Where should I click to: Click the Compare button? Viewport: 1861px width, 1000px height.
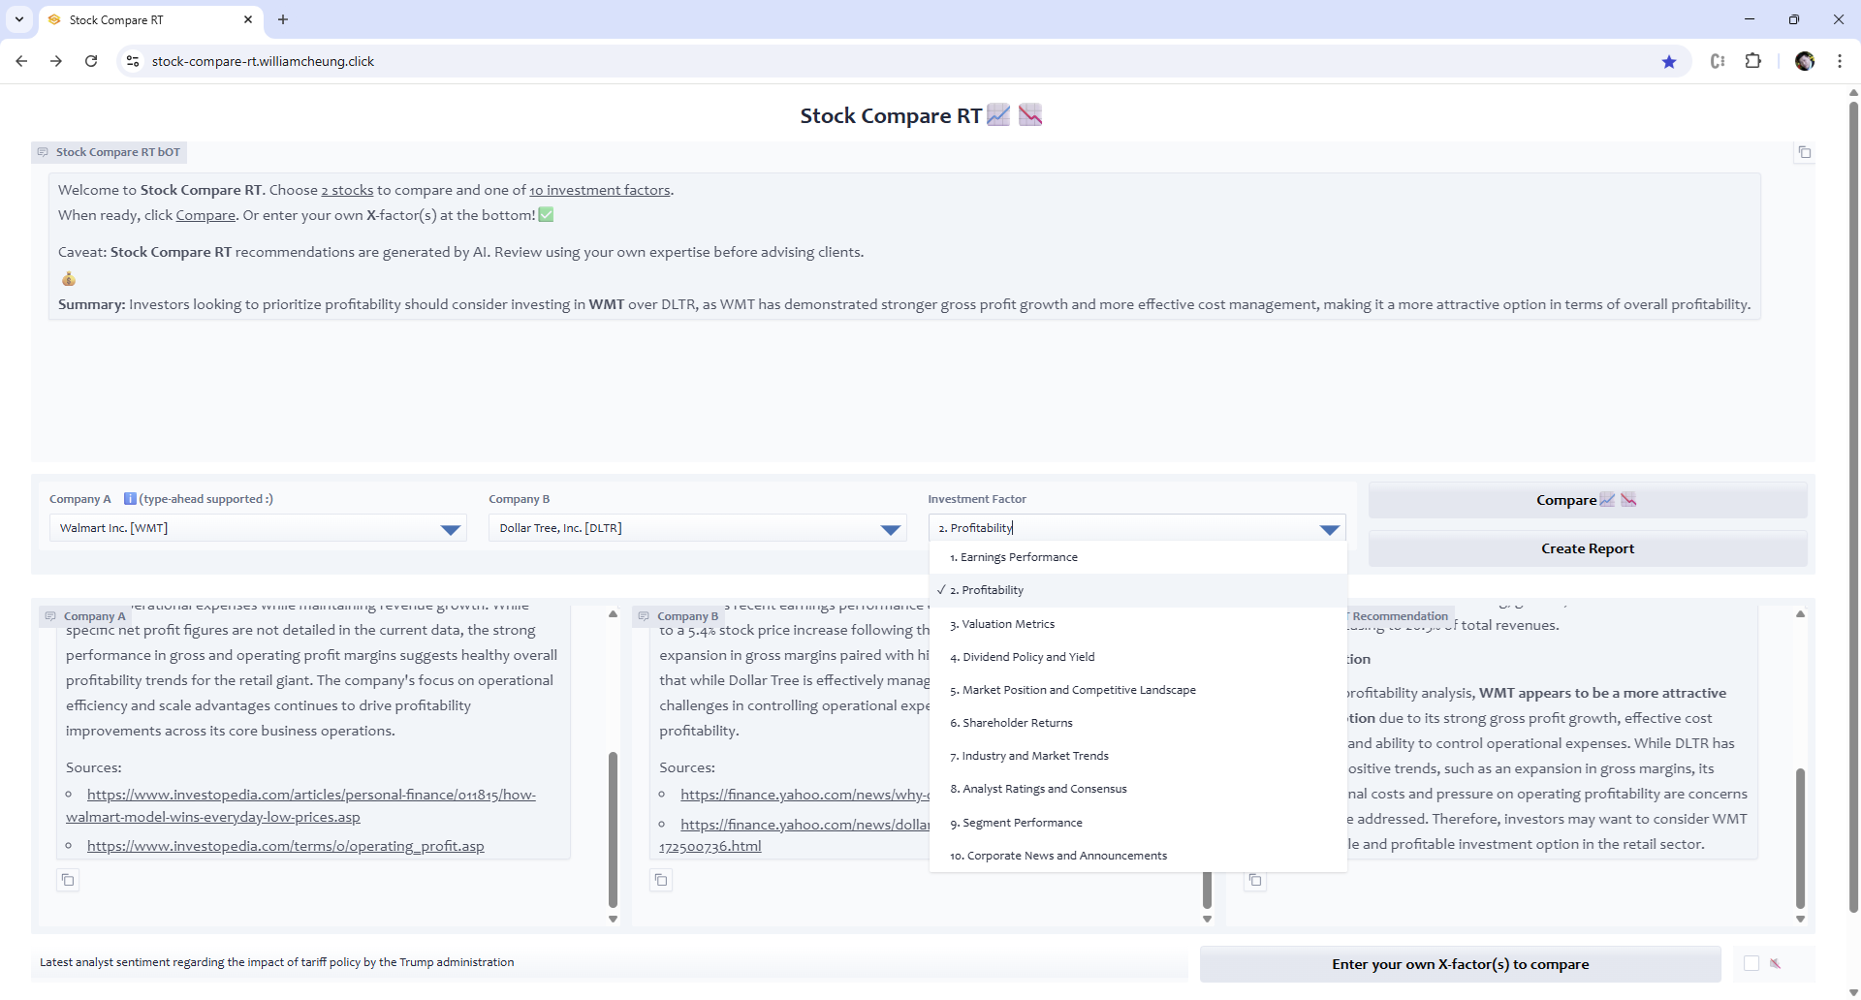(1588, 500)
